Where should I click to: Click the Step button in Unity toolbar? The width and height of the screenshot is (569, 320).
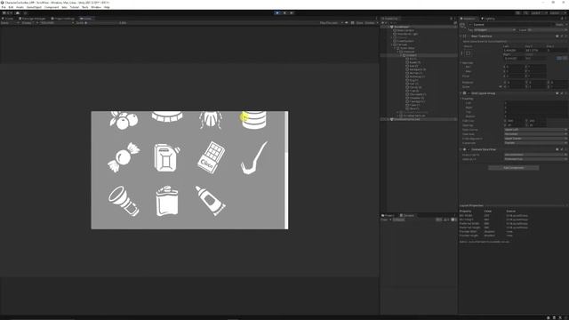pos(292,12)
